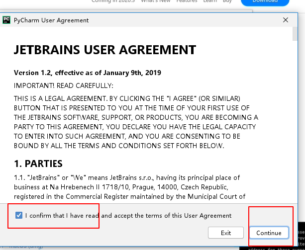
Task: Click the "IMPORTANT! READ CAREFULLY:" text
Action: pyautogui.click(x=63, y=85)
